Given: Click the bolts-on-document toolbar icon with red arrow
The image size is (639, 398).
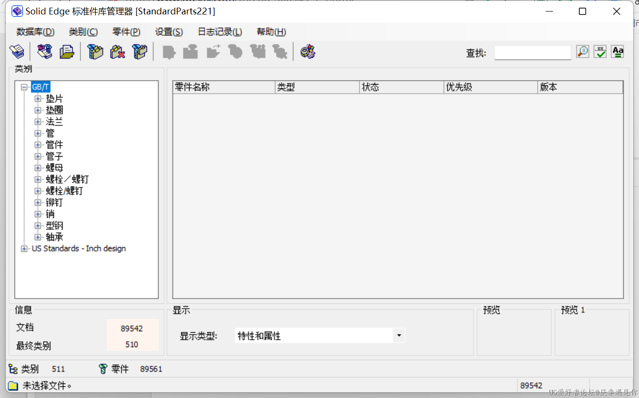Looking at the screenshot, I should (x=45, y=51).
